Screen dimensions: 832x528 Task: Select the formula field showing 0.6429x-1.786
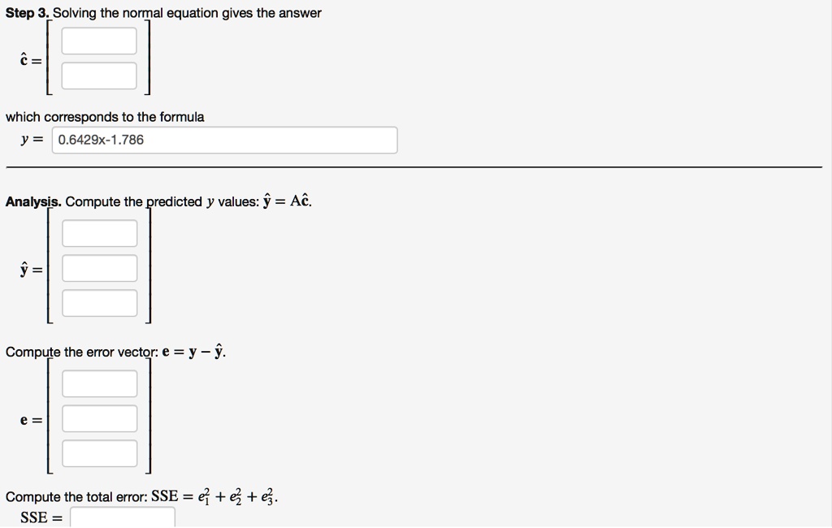click(x=223, y=140)
